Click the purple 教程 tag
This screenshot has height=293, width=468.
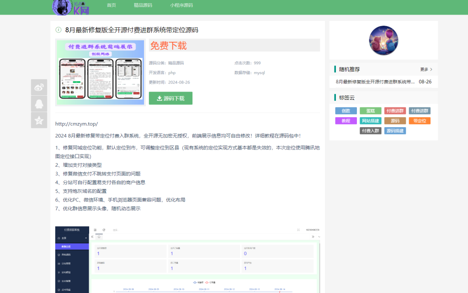(x=346, y=121)
